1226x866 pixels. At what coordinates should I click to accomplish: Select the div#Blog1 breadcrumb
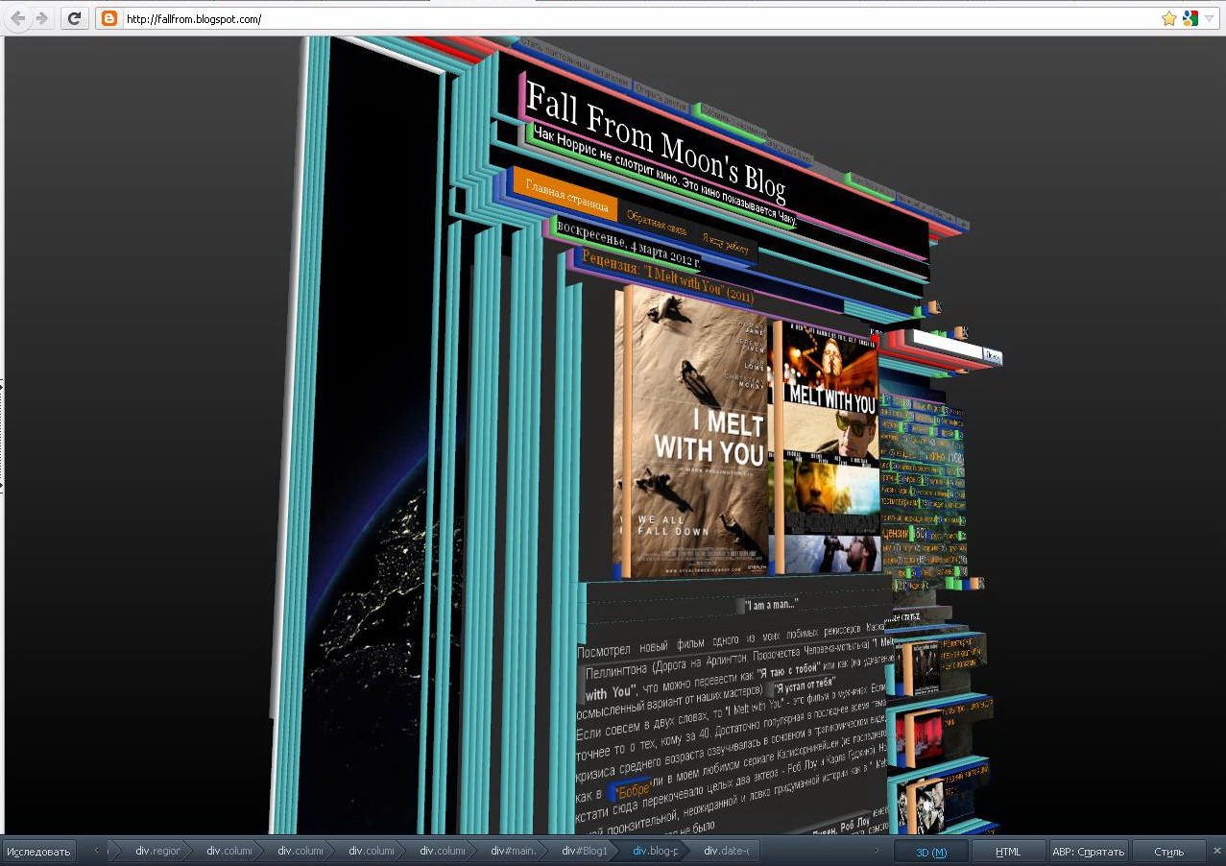pyautogui.click(x=584, y=852)
